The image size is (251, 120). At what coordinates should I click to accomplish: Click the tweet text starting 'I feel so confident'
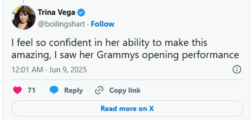(125, 49)
